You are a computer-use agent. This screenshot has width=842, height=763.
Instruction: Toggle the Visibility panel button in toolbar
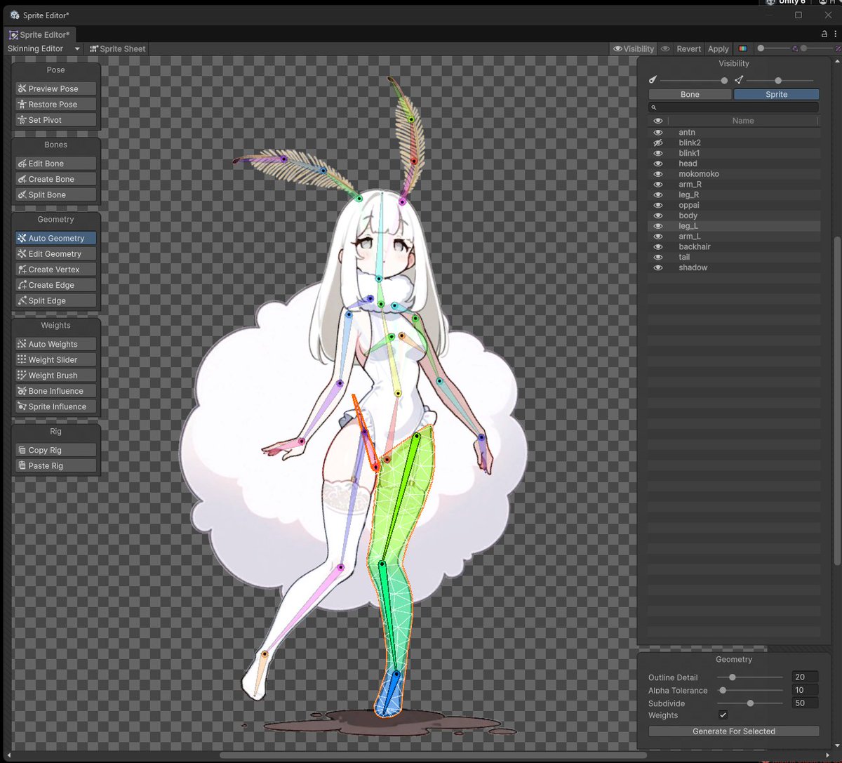(634, 49)
